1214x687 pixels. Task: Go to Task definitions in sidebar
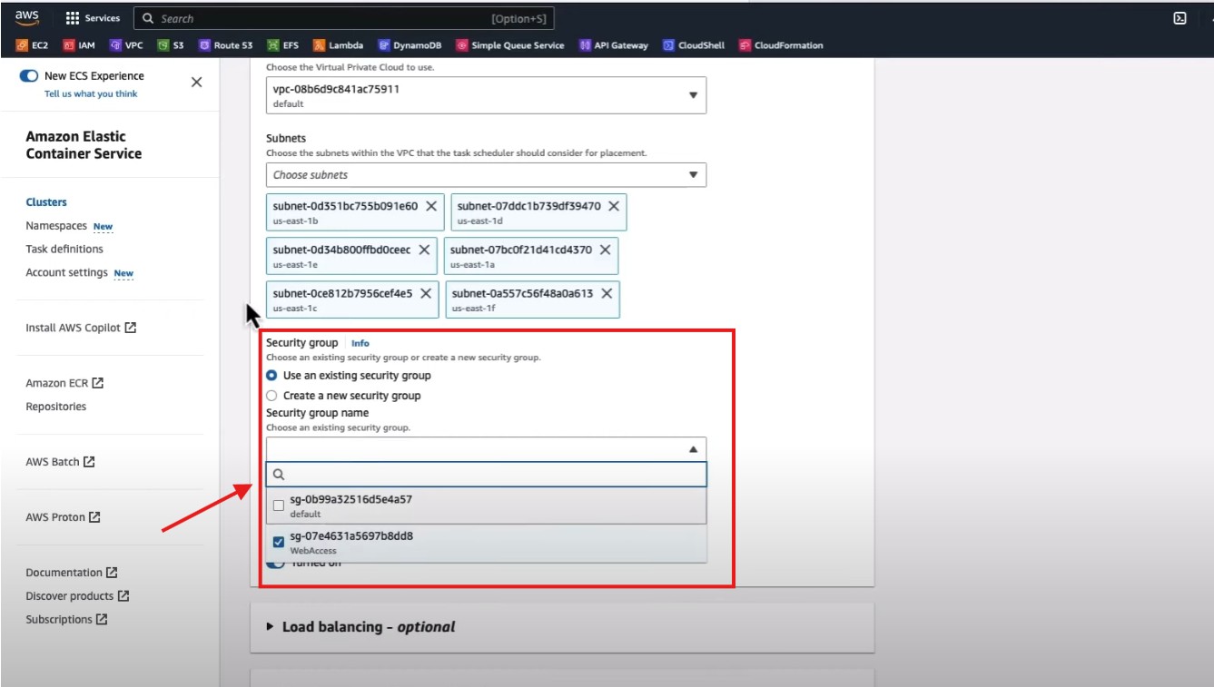[64, 249]
